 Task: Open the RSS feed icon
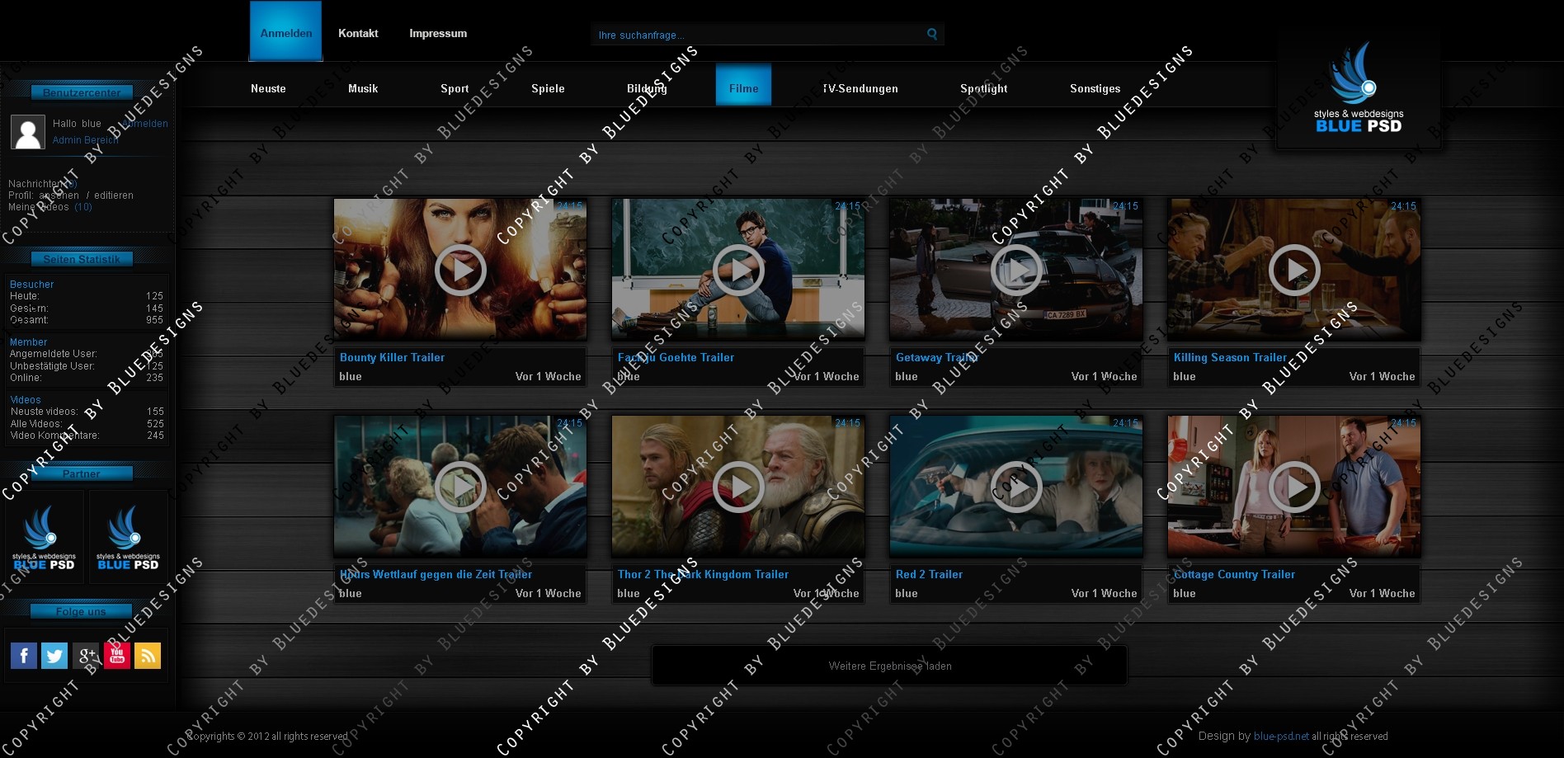(x=148, y=656)
